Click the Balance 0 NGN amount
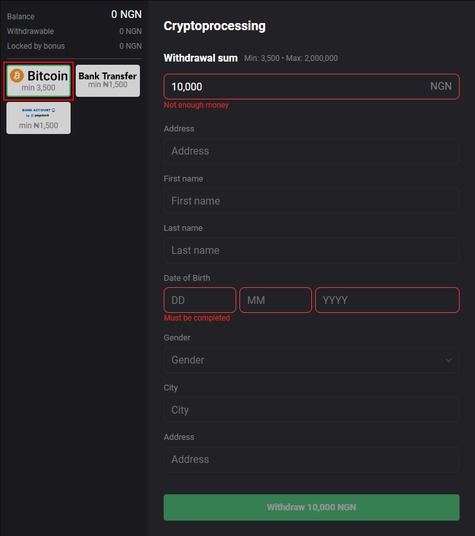 [126, 15]
